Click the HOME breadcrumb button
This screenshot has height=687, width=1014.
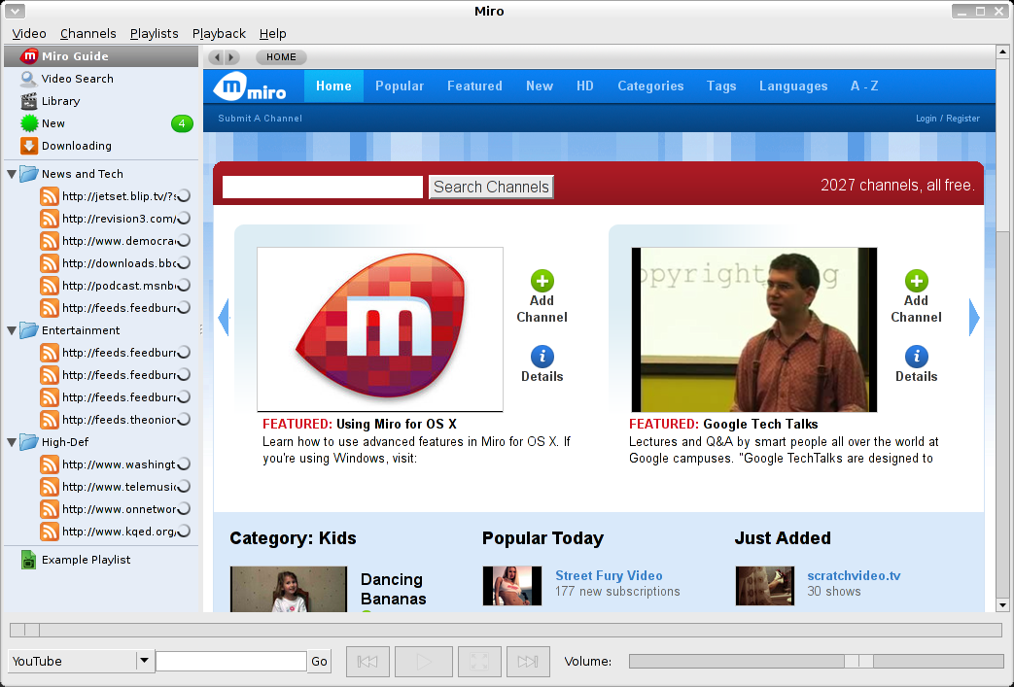pyautogui.click(x=281, y=57)
